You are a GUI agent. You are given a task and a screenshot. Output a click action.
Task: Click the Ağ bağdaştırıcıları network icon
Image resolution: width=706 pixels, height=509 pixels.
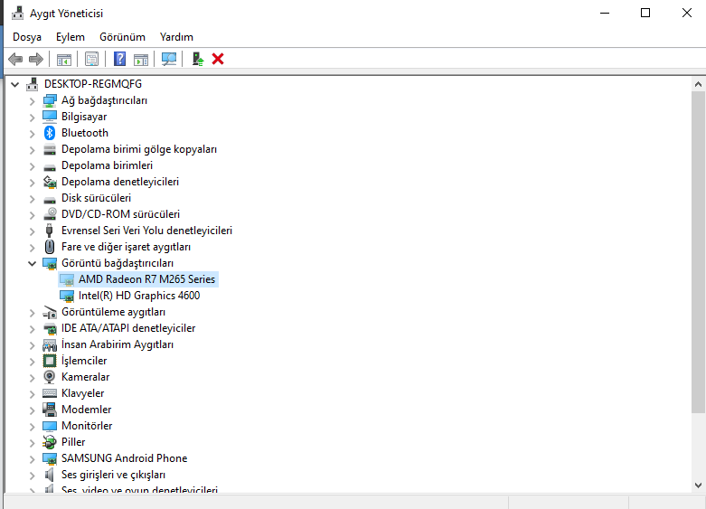click(x=50, y=100)
